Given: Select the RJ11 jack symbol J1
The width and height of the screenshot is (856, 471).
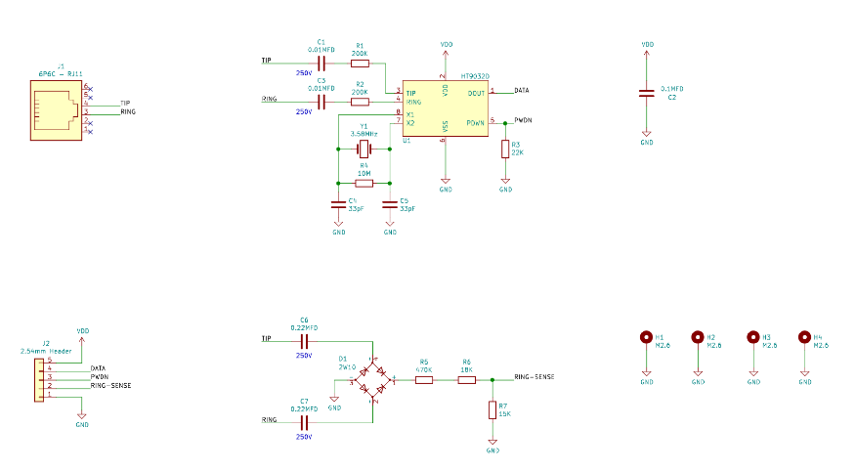Looking at the screenshot, I should pyautogui.click(x=57, y=108).
